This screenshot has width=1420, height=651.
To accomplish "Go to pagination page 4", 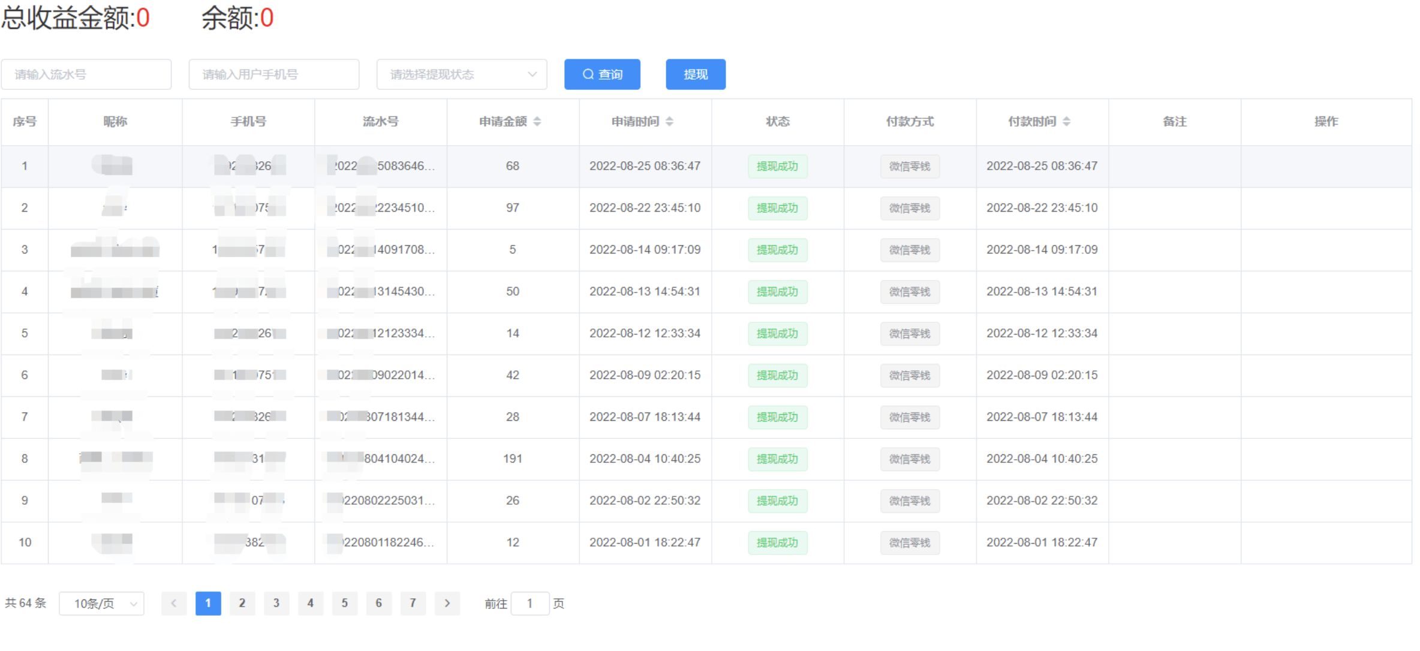I will 311,603.
